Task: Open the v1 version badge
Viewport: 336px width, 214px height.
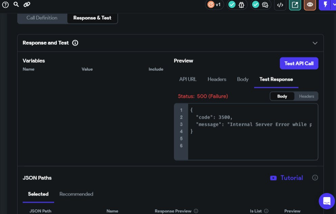Action: [215, 5]
